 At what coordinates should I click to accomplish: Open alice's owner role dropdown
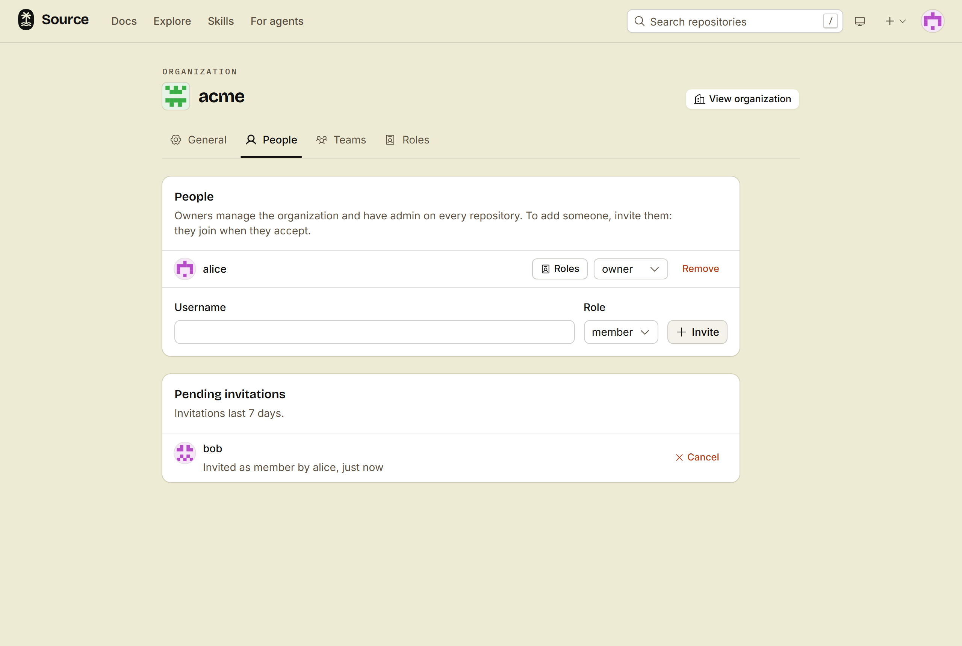631,269
